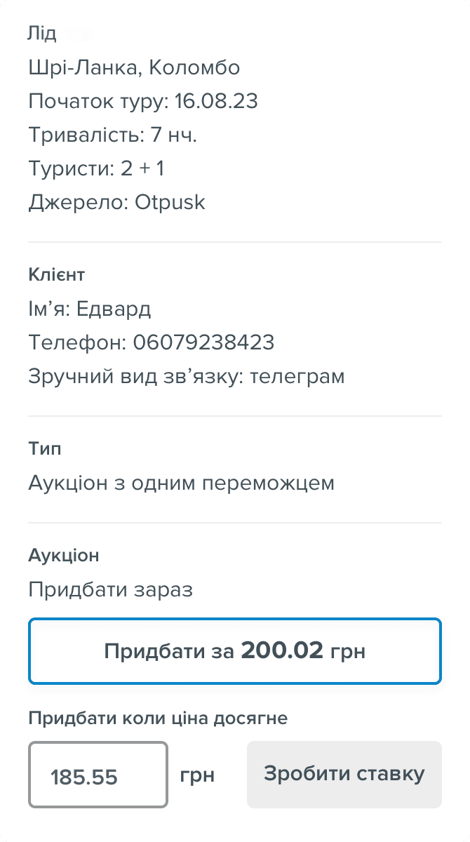Select the "Придбати зараз" label
Viewport: 470px width, 842px height.
click(110, 589)
